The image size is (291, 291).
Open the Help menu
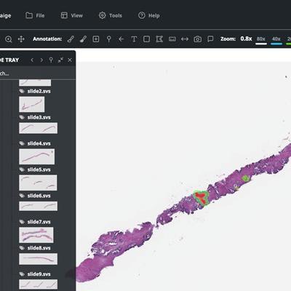pyautogui.click(x=149, y=15)
